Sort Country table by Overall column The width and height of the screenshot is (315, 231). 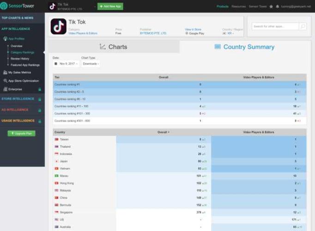(x=164, y=132)
